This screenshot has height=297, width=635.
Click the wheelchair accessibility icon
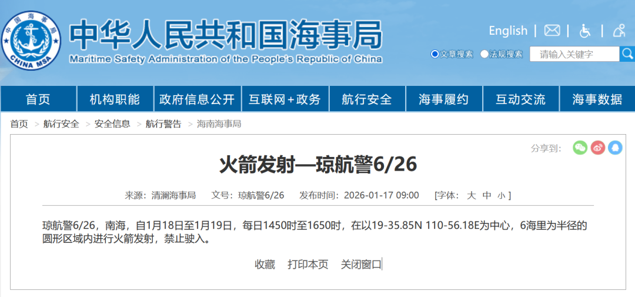[x=585, y=31]
